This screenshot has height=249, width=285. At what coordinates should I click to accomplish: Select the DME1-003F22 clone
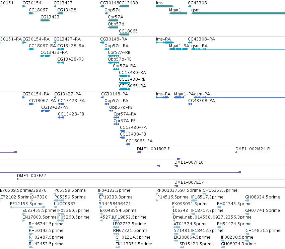pos(151,179)
